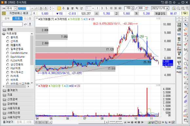Expand the 신호검색 folder
This screenshot has width=190, height=126.
point(18,99)
